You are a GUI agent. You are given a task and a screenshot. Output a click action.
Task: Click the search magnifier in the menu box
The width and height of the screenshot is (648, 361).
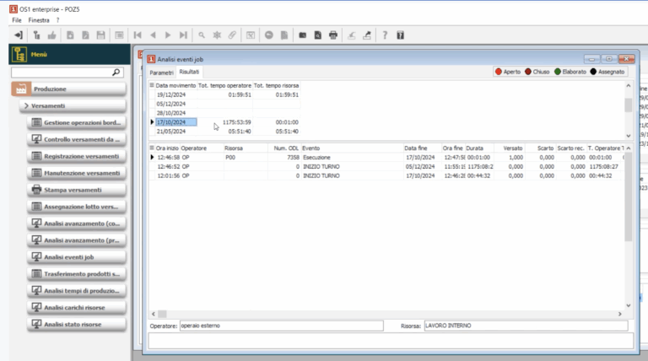116,73
